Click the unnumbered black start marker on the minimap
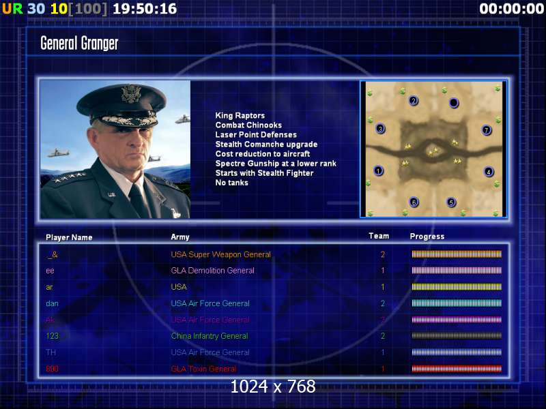 click(x=454, y=103)
